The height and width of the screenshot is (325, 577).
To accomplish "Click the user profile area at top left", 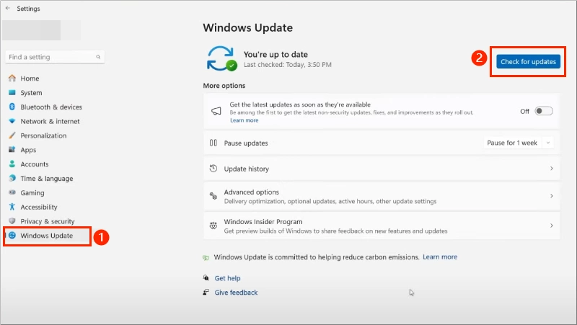I will click(x=41, y=30).
